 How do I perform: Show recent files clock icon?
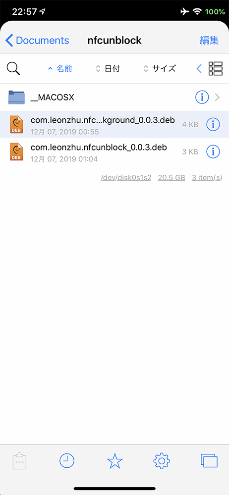coord(67,461)
